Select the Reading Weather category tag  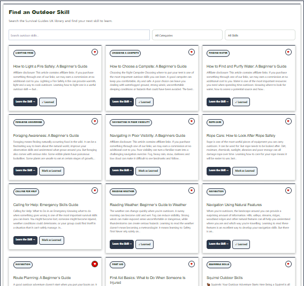coord(123,192)
